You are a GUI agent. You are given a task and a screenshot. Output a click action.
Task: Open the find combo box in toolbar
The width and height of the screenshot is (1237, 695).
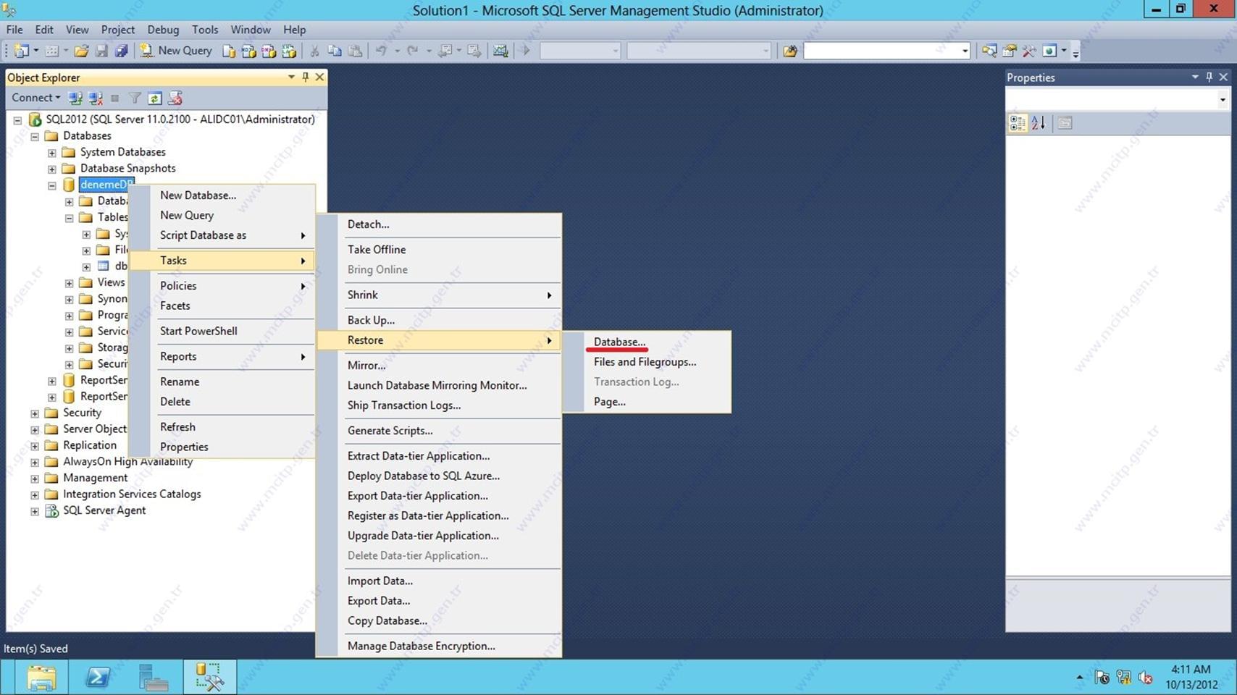point(965,51)
